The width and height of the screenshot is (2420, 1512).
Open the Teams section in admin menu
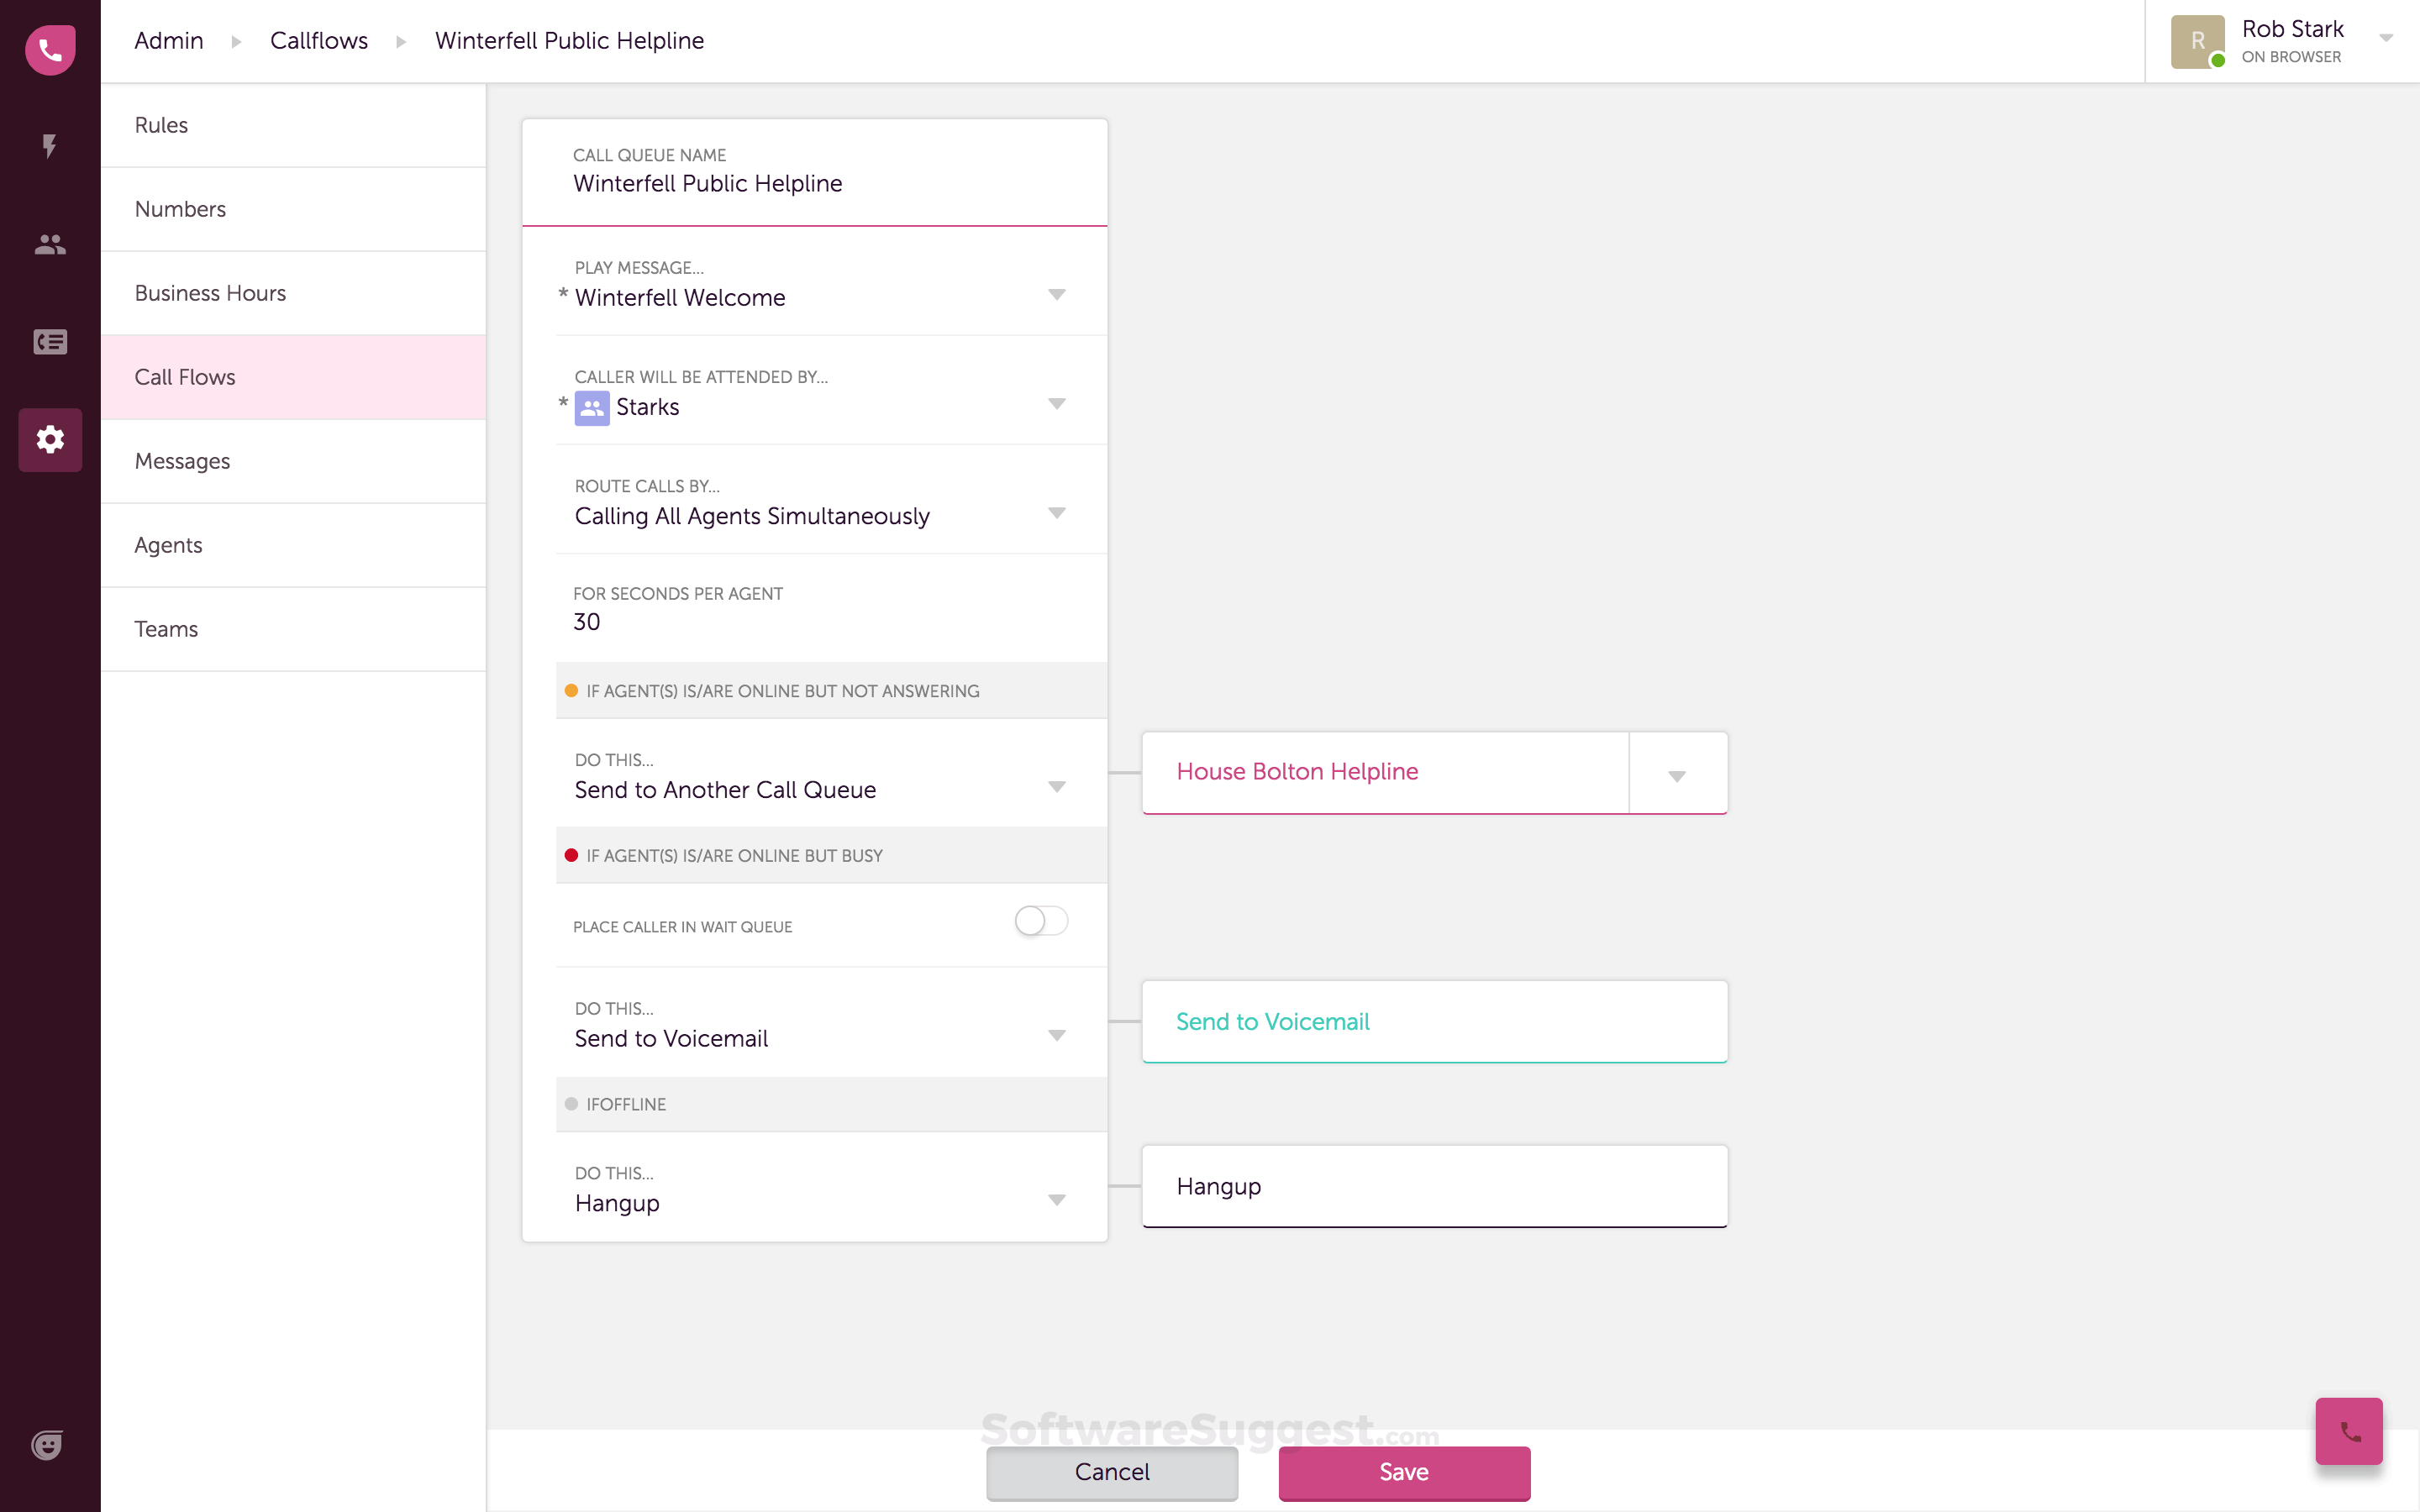coord(166,629)
